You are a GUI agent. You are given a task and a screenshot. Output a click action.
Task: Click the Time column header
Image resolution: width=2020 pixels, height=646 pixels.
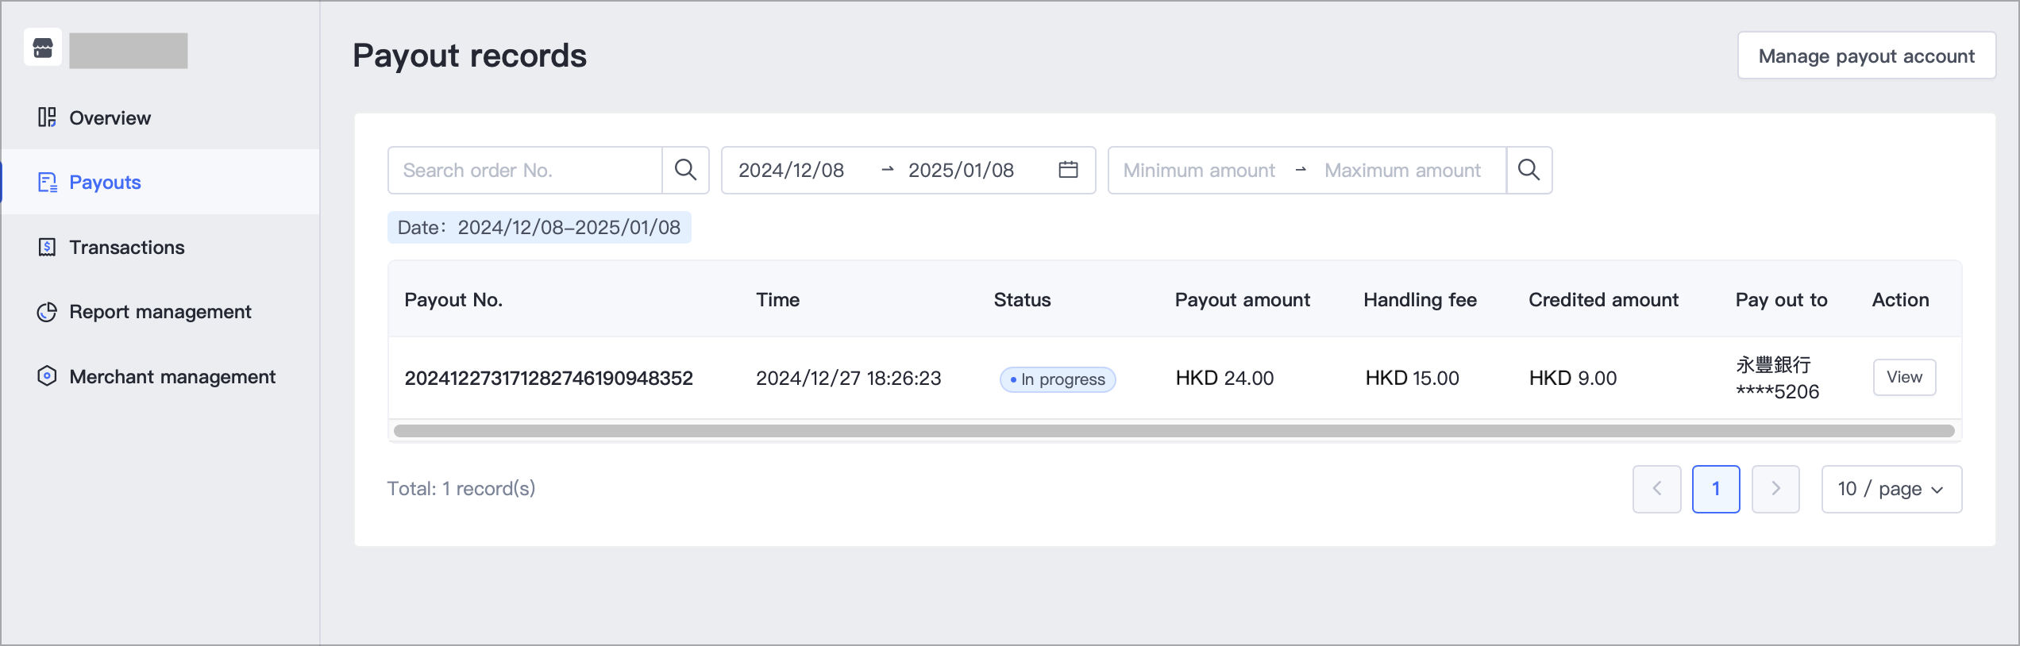(x=777, y=300)
